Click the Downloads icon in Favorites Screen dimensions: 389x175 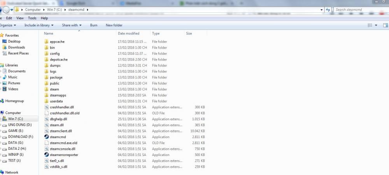pyautogui.click(x=4, y=47)
